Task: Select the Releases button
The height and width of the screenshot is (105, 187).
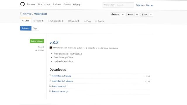Action: (26, 28)
